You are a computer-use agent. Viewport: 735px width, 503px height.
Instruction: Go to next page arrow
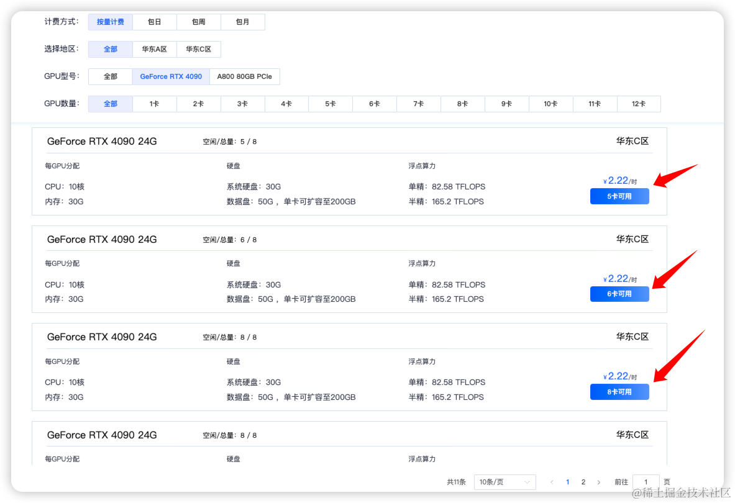click(598, 482)
